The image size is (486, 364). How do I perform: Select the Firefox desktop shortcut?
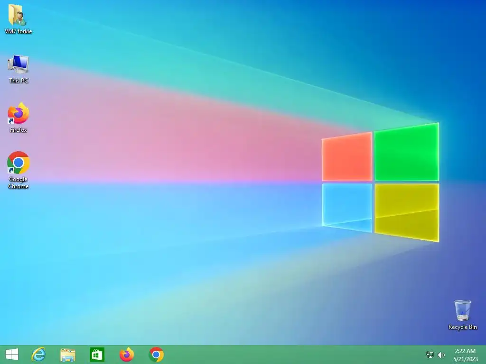tap(19, 113)
